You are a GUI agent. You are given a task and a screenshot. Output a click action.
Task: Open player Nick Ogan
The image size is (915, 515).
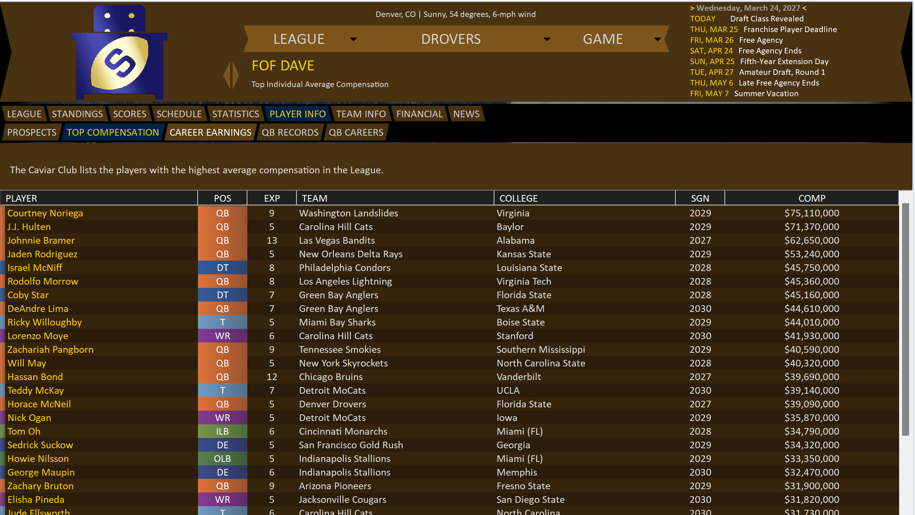click(x=29, y=418)
